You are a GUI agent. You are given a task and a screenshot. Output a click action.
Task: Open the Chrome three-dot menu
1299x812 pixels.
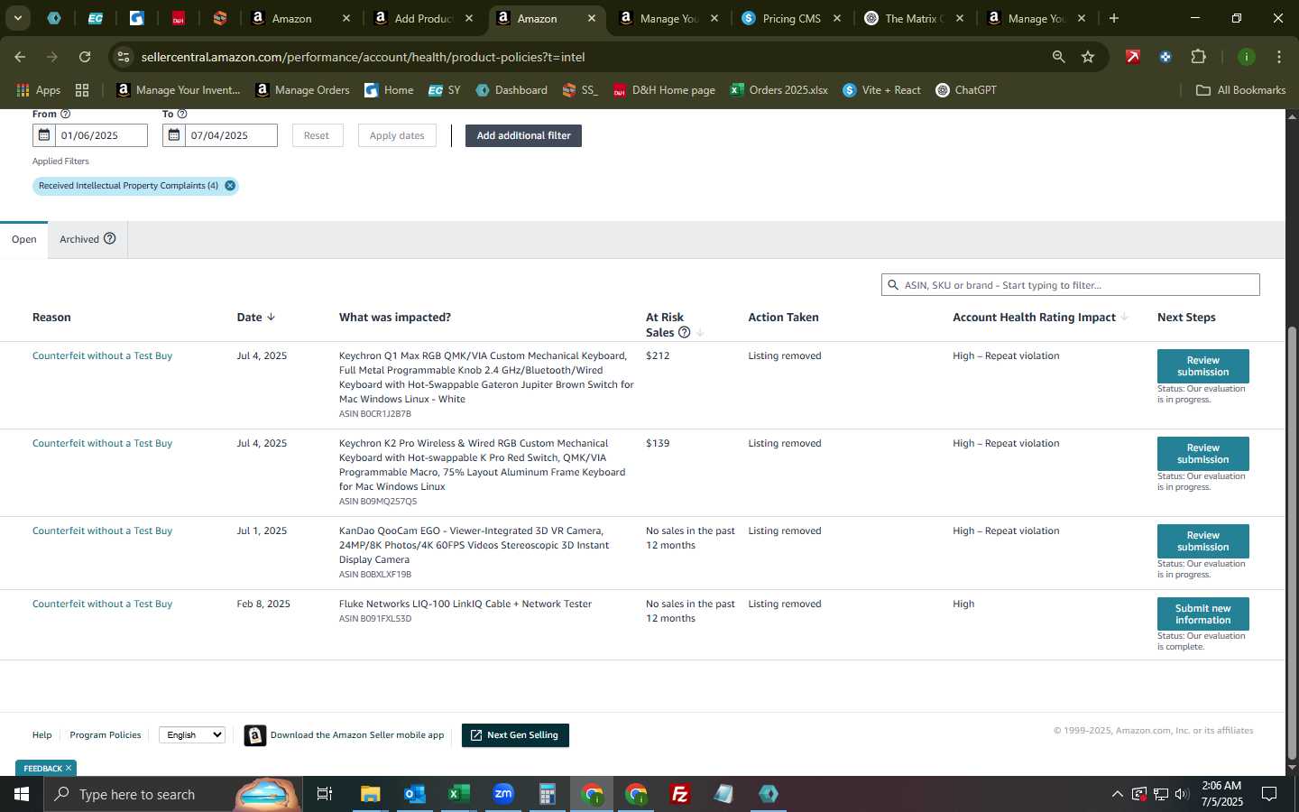[x=1279, y=57]
